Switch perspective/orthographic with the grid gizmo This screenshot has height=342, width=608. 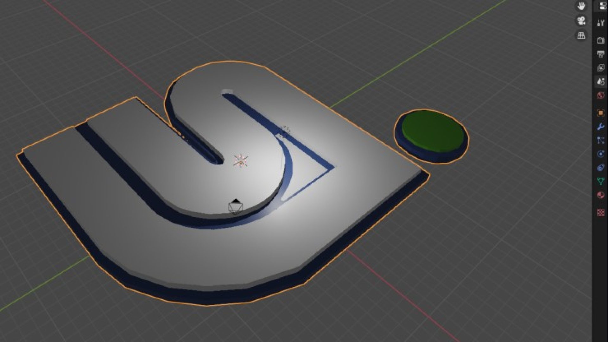[x=581, y=35]
